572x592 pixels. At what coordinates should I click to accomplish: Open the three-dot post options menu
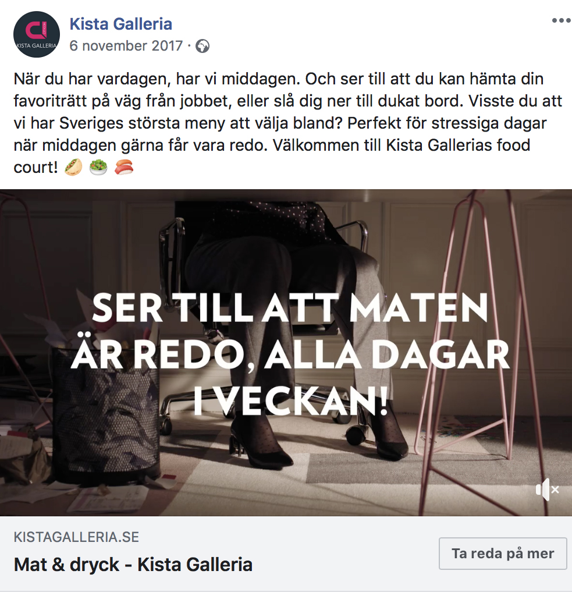[x=561, y=20]
